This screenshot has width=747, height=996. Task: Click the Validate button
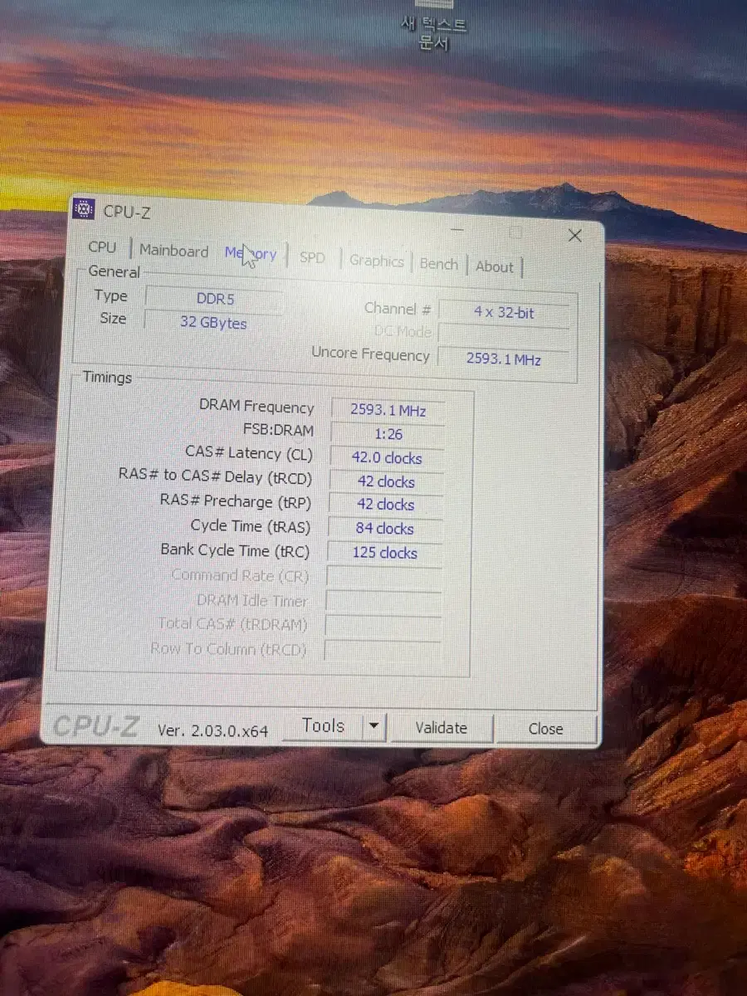441,728
